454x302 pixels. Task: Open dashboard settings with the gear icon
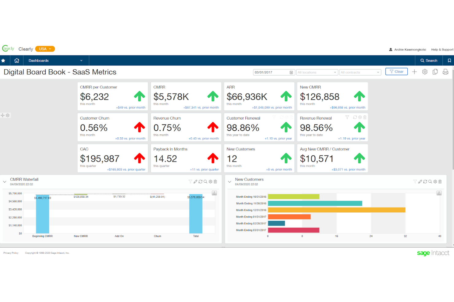click(x=425, y=72)
